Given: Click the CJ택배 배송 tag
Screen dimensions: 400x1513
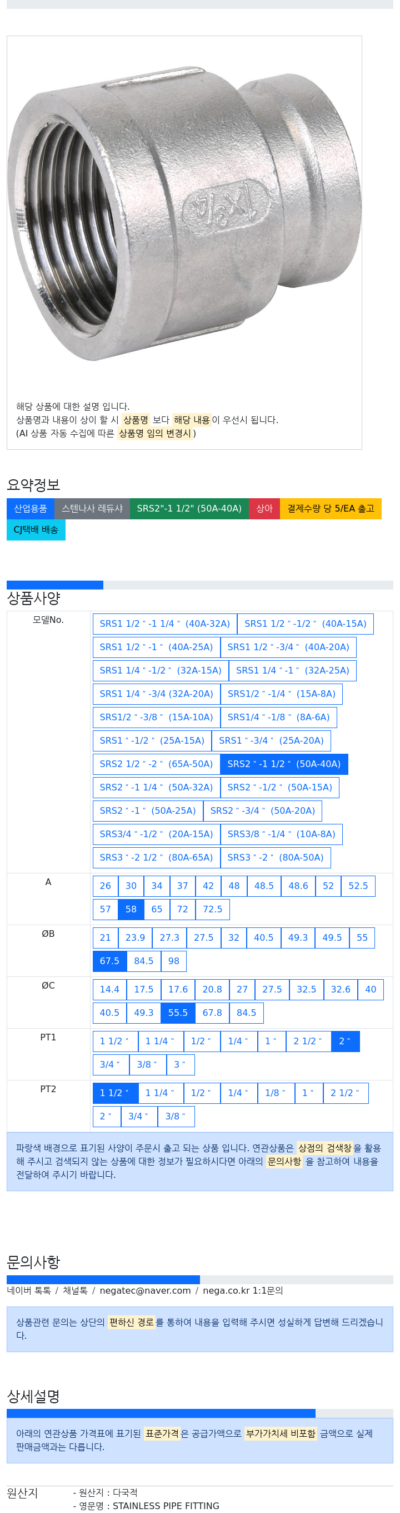Looking at the screenshot, I should 36,530.
